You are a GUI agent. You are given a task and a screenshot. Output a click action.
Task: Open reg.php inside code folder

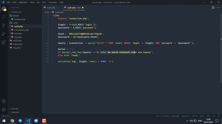click(18, 37)
